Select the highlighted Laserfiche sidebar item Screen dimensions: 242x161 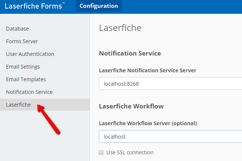(x=18, y=105)
